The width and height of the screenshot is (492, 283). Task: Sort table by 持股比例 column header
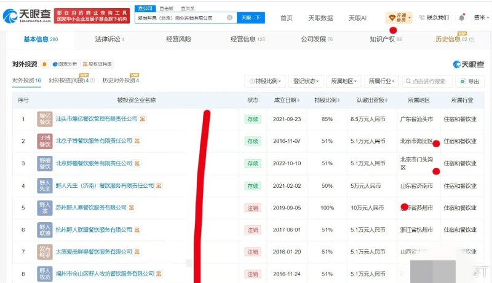pyautogui.click(x=327, y=100)
